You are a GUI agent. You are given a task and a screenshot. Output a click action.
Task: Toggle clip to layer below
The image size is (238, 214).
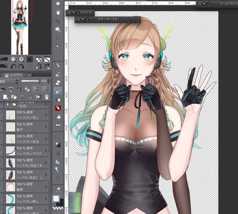click(x=3, y=89)
